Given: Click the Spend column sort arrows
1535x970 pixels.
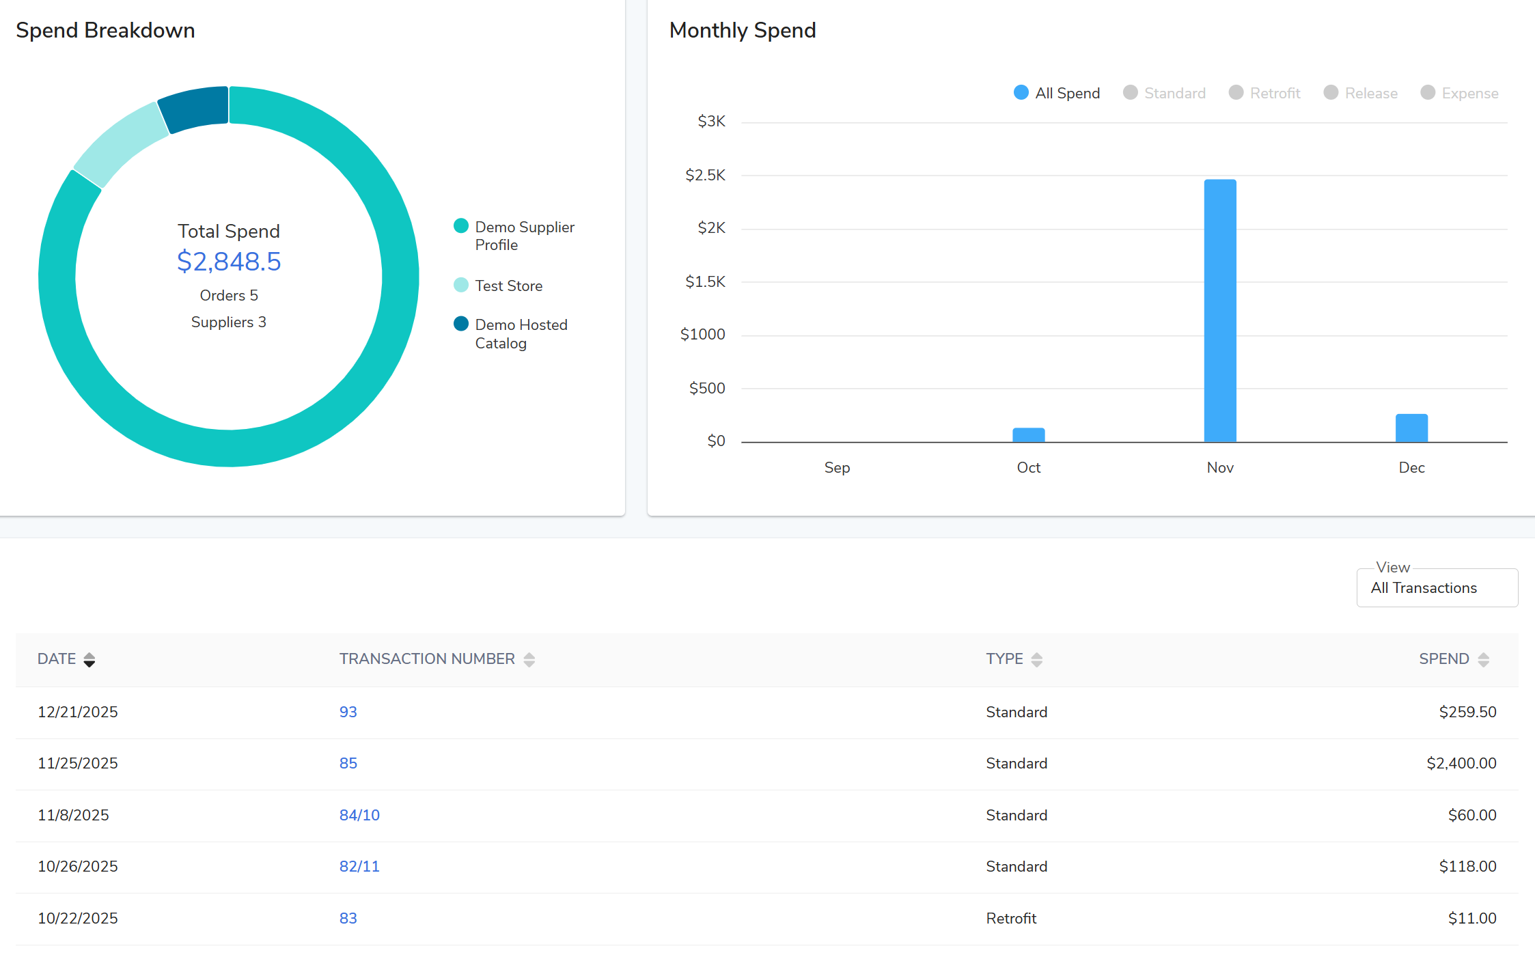Looking at the screenshot, I should coord(1483,659).
